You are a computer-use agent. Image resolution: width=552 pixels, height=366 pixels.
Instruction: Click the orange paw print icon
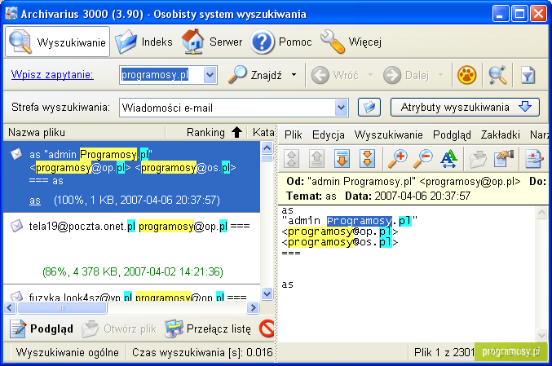(467, 75)
